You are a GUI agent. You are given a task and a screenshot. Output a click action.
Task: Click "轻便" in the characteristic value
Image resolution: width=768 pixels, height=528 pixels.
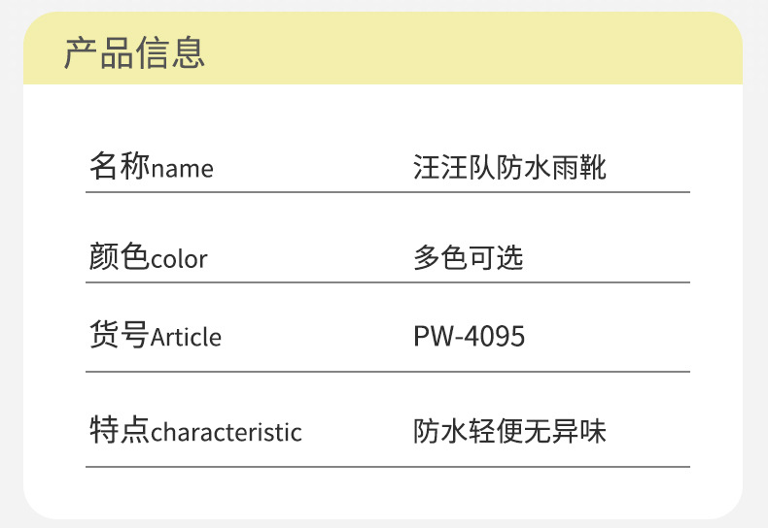(x=510, y=431)
